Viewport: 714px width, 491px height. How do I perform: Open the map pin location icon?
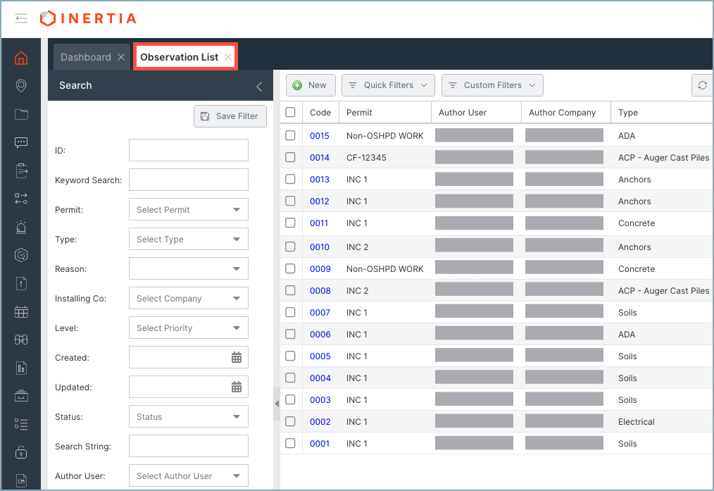(21, 86)
